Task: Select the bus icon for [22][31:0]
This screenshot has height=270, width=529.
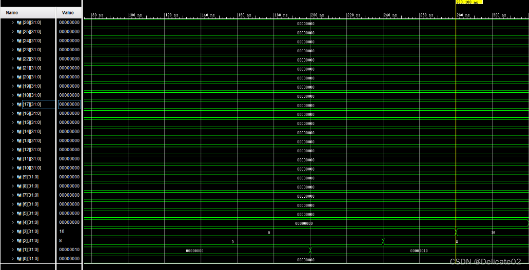Action: point(19,59)
